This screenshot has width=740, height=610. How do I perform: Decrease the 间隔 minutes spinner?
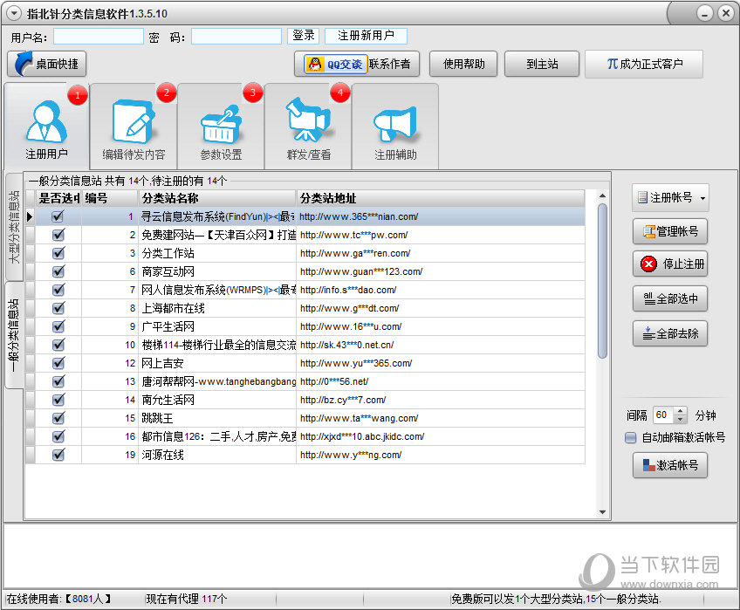pyautogui.click(x=680, y=419)
